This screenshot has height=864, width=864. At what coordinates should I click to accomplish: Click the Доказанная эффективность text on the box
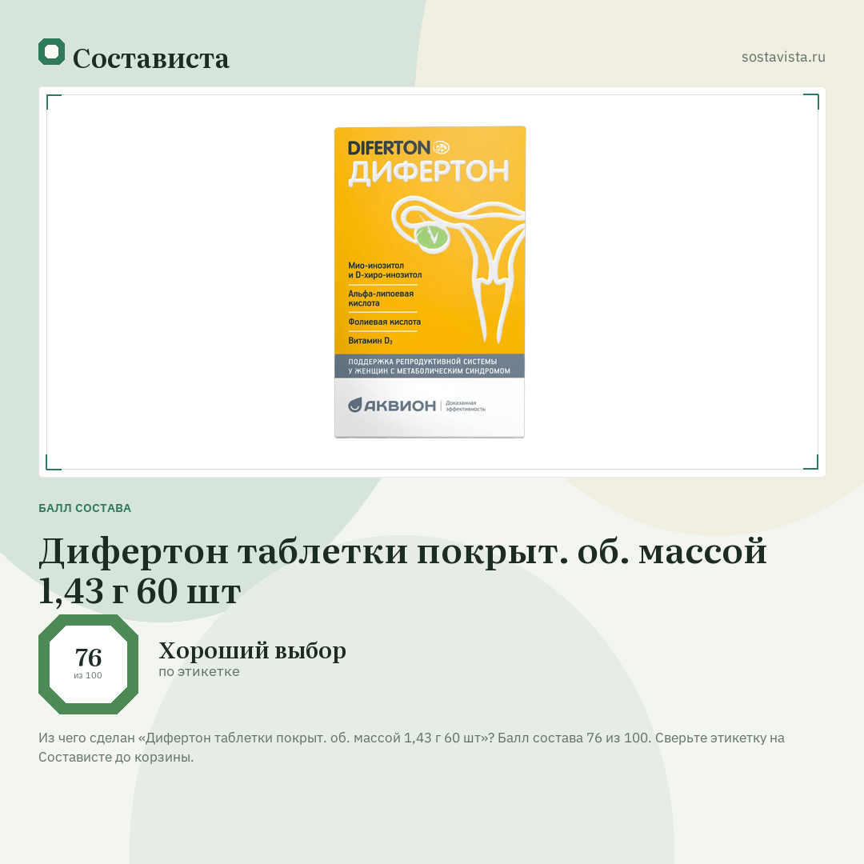tap(465, 406)
